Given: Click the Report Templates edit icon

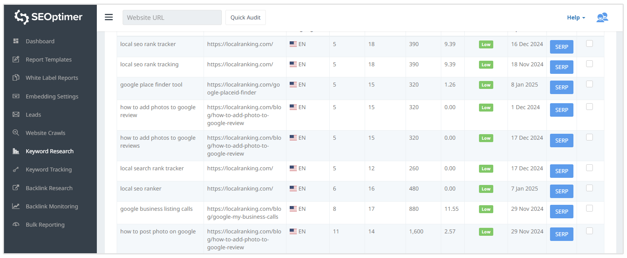Looking at the screenshot, I should (x=16, y=60).
